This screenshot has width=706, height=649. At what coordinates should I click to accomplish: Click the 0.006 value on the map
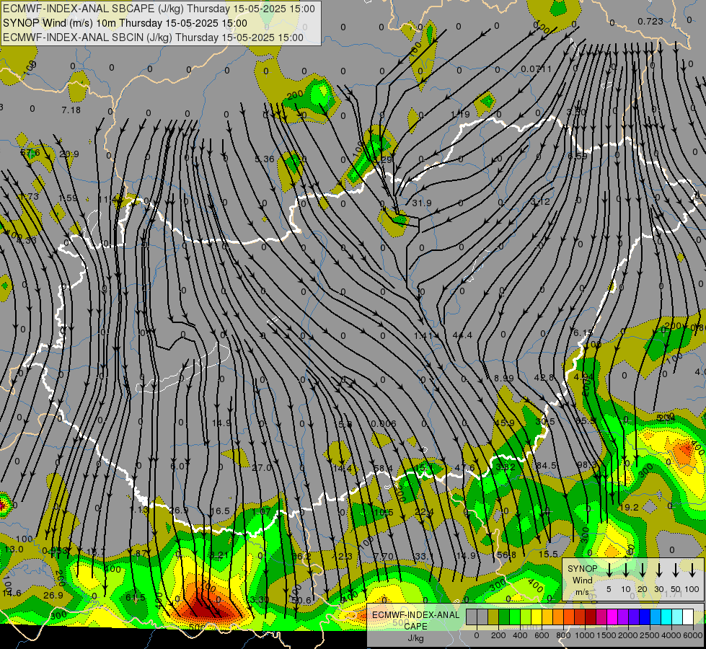(384, 424)
